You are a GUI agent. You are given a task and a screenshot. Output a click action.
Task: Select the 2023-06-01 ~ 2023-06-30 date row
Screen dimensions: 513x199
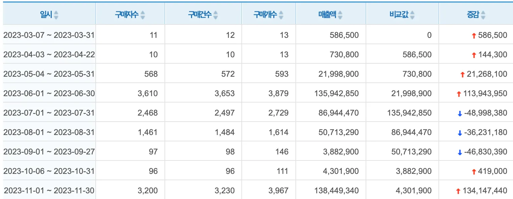coord(49,93)
